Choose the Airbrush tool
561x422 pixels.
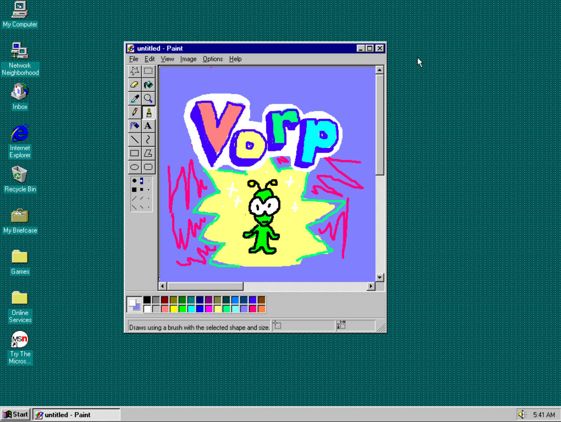135,126
